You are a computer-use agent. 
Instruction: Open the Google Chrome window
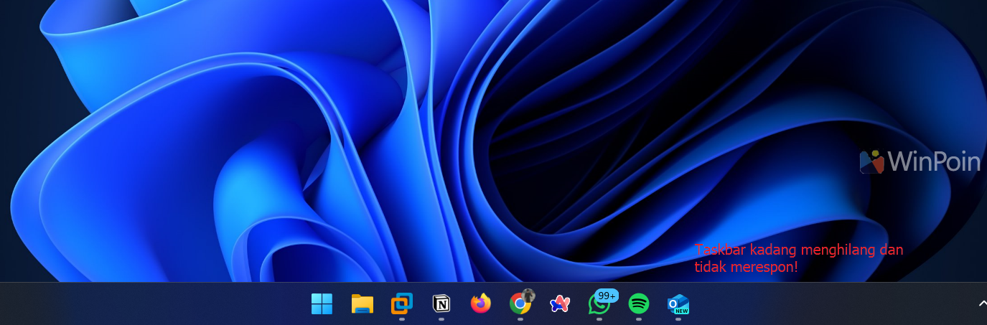tap(520, 304)
